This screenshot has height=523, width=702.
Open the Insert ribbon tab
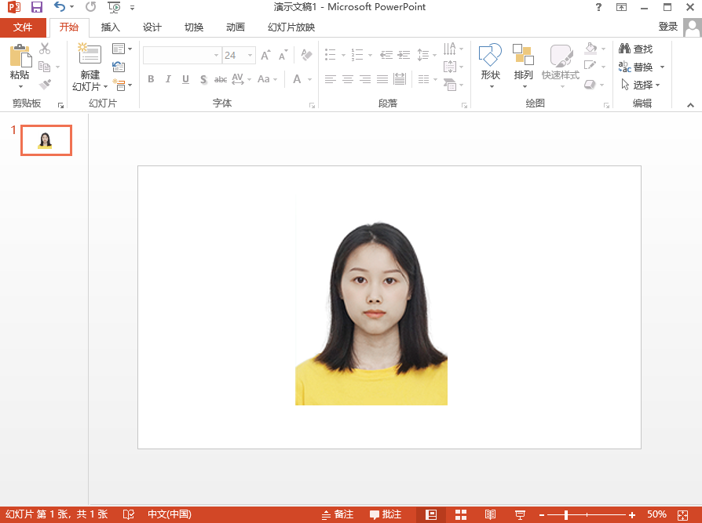pos(110,27)
